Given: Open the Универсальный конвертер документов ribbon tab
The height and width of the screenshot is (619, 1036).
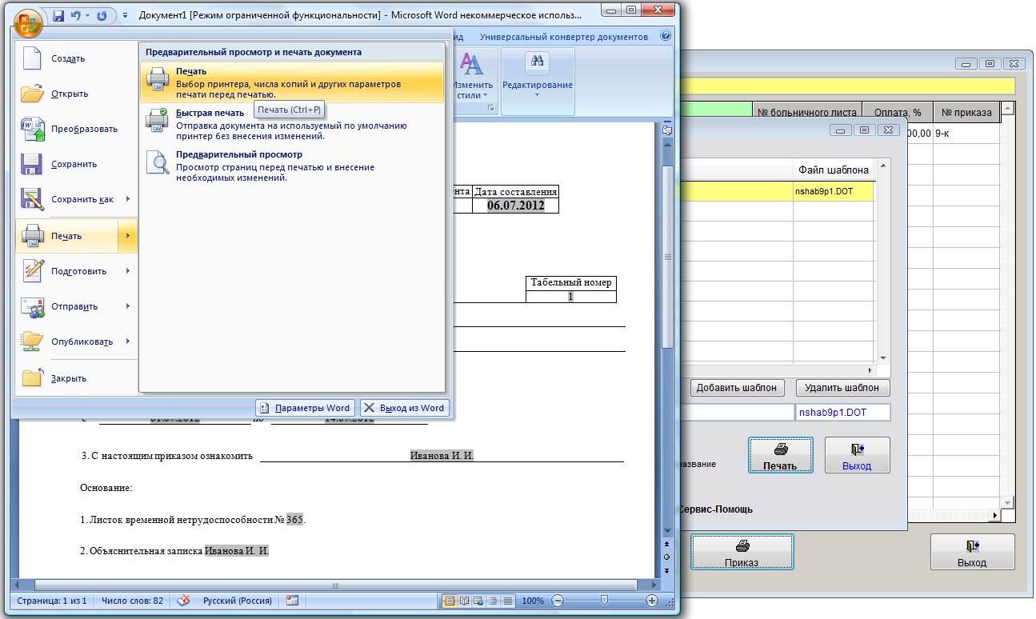Looking at the screenshot, I should 564,37.
